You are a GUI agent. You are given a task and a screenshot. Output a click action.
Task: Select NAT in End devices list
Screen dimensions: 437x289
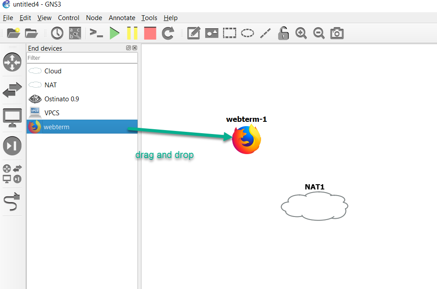click(x=82, y=85)
